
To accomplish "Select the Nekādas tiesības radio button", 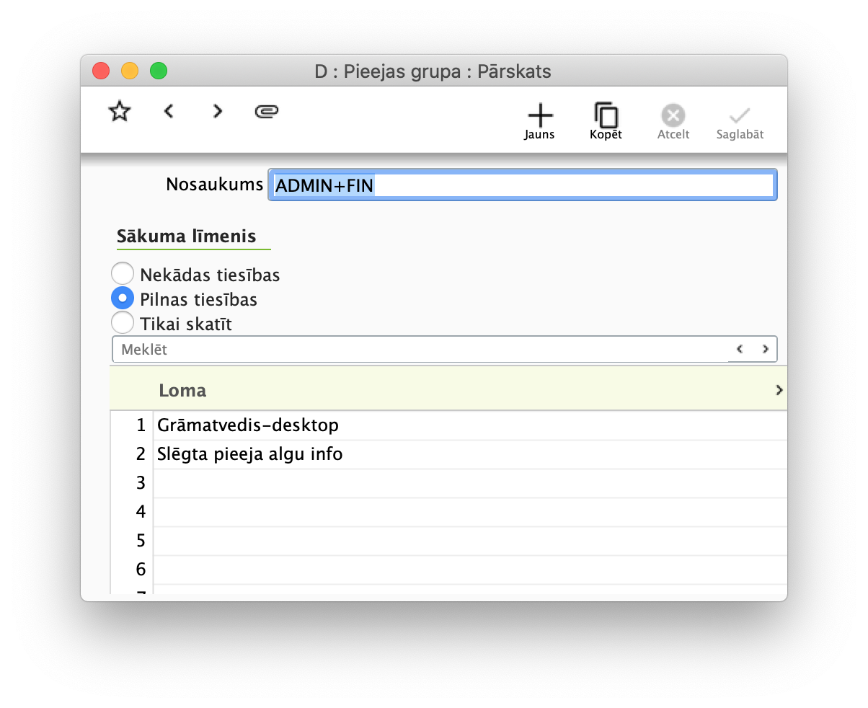I will tap(123, 273).
